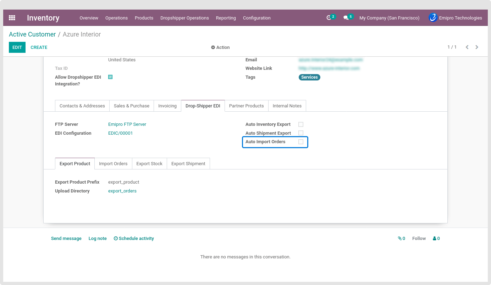
Task: Enable Auto Shipment Export checkbox
Action: click(x=301, y=133)
